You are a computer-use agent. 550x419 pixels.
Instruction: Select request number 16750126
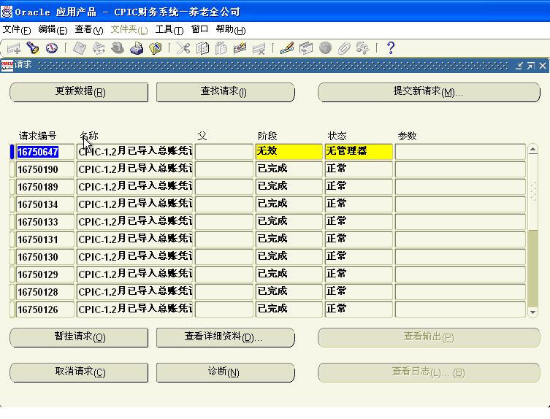pyautogui.click(x=45, y=310)
